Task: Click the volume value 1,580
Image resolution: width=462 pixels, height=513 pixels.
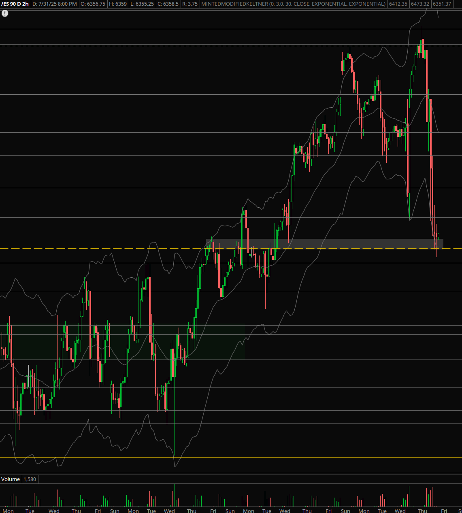Action: (30, 479)
